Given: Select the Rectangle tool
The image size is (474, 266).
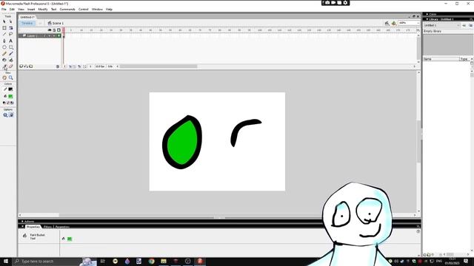Looking at the screenshot, I should pyautogui.click(x=10, y=47).
